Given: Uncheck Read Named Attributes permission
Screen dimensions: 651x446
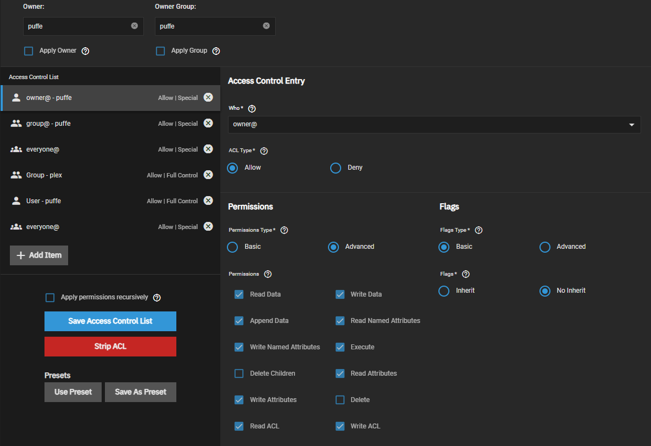Looking at the screenshot, I should [x=340, y=321].
